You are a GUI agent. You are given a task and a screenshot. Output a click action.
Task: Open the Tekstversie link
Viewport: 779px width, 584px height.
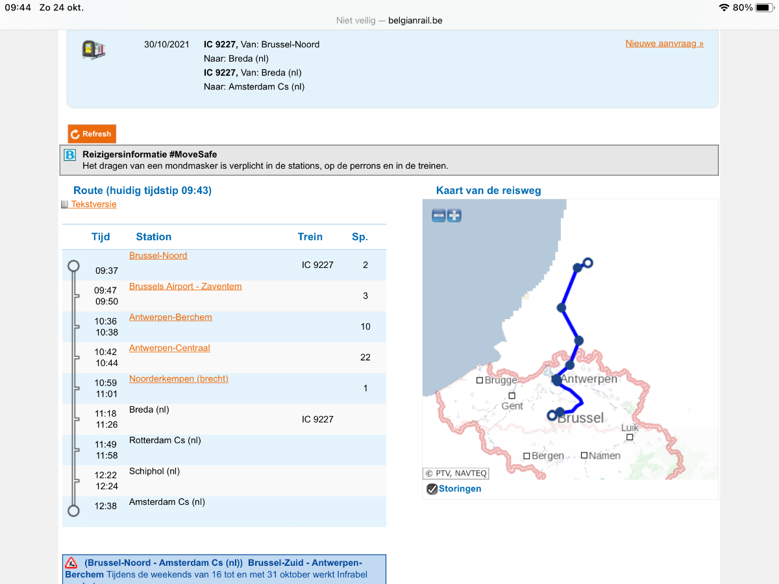coord(93,204)
